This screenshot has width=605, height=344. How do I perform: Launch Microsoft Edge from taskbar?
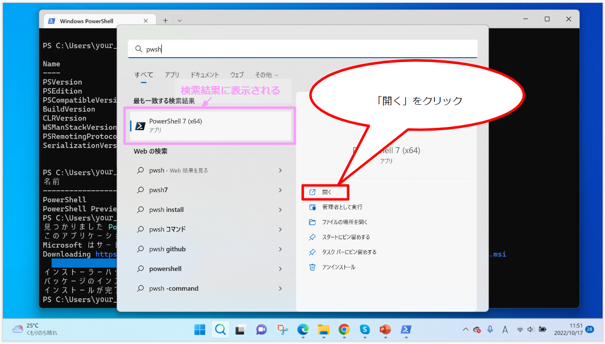[302, 330]
